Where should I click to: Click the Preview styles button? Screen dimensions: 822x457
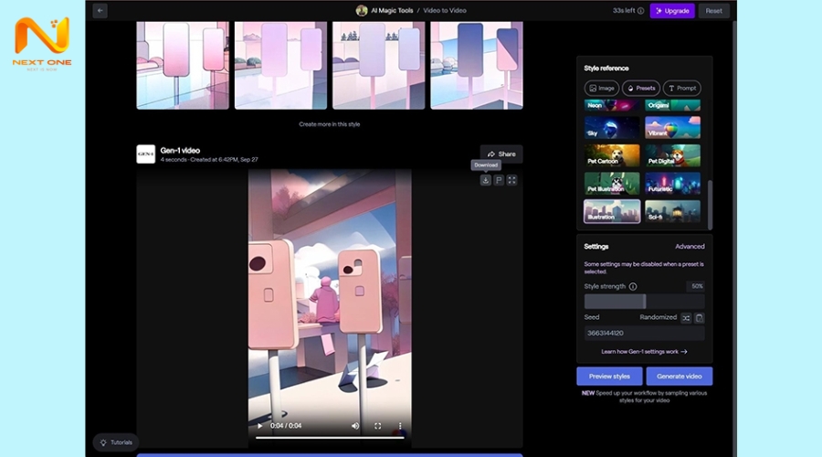pyautogui.click(x=609, y=377)
